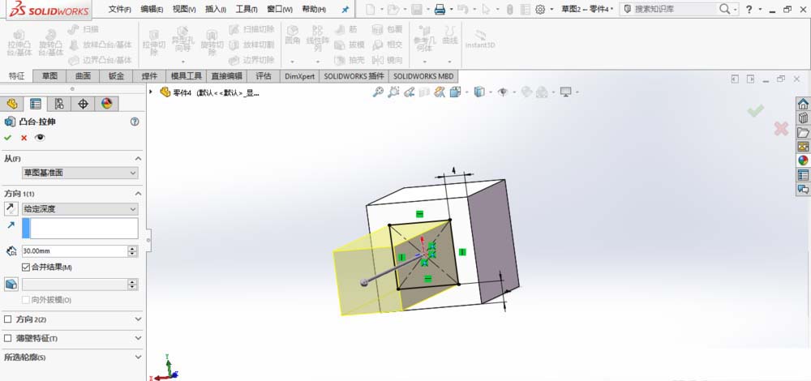Switch to the 曲面 ribbon tab
This screenshot has height=381, width=811.
pos(83,76)
